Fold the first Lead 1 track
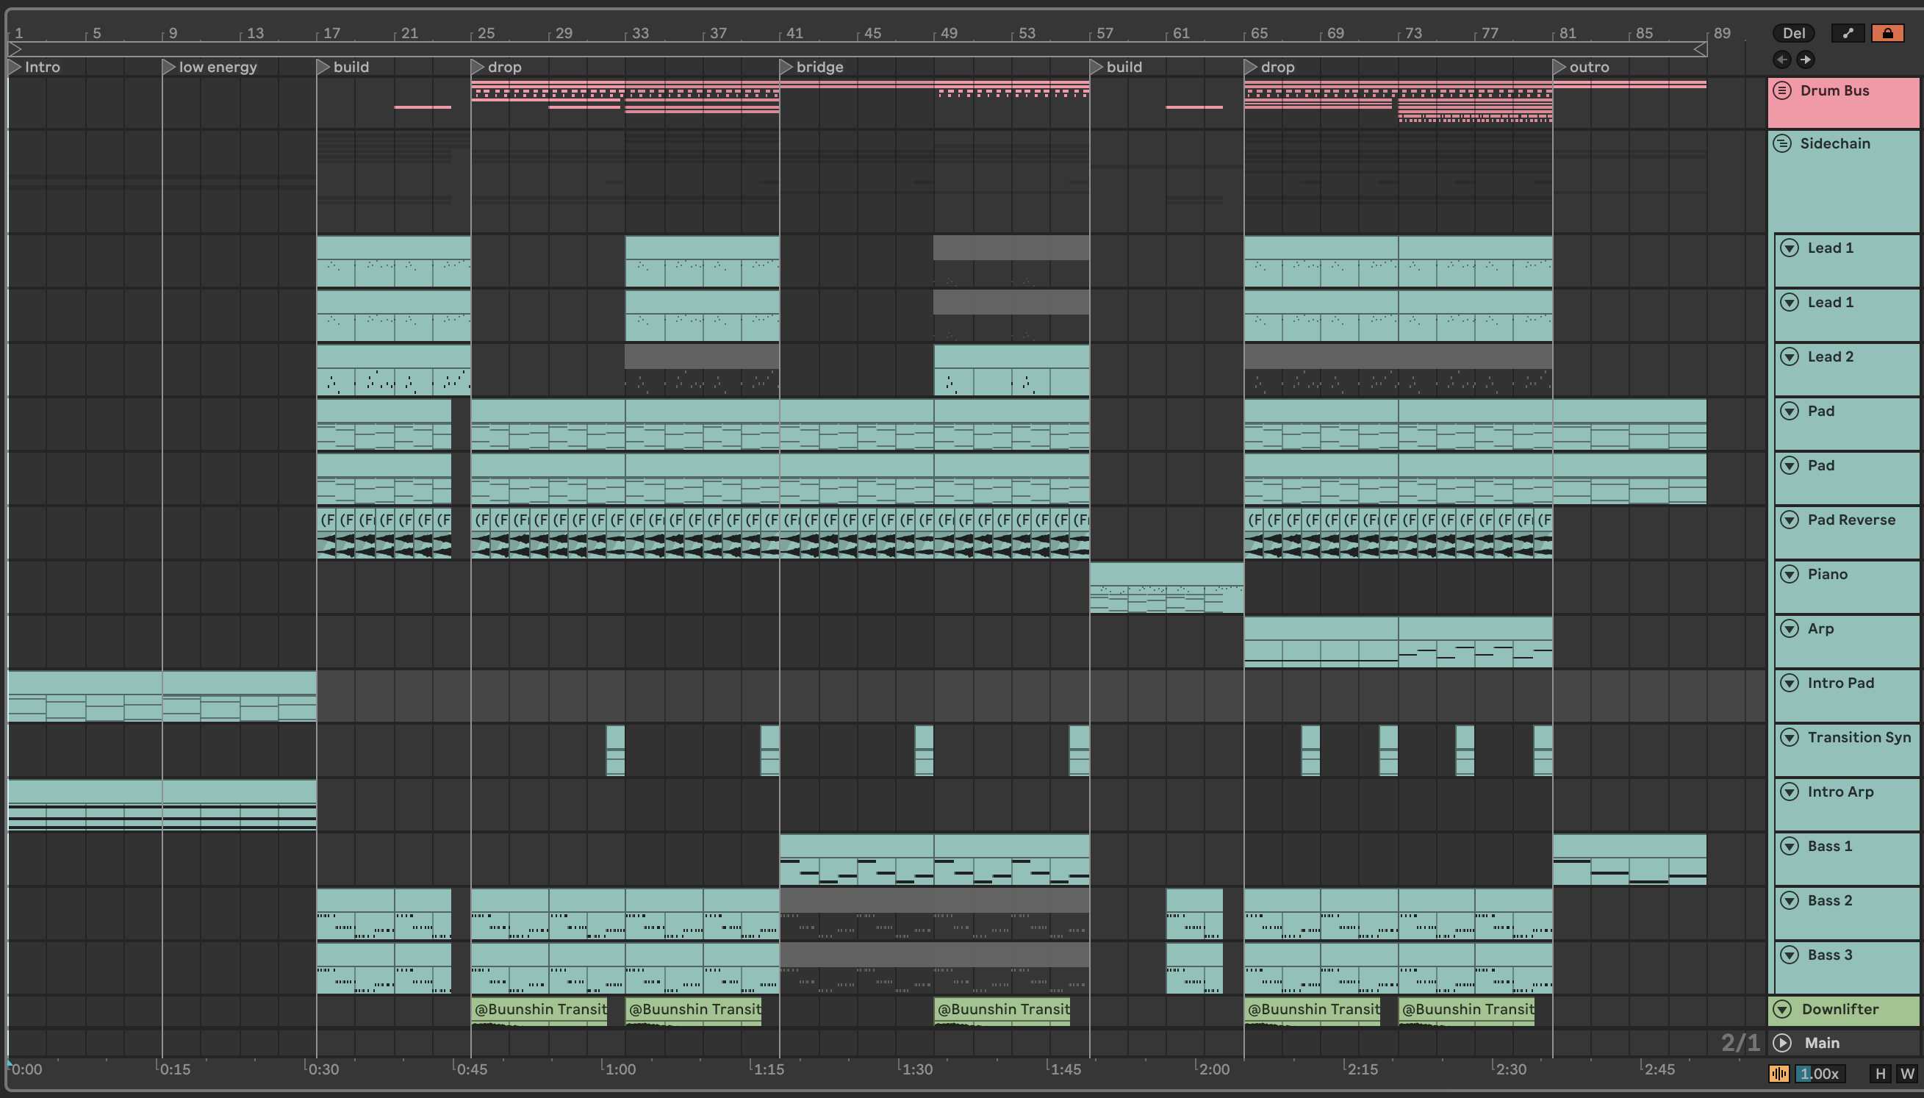 click(1790, 248)
